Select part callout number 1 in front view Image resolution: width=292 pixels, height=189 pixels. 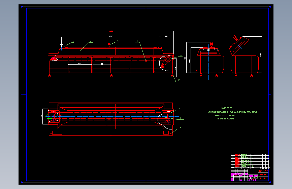point(73,41)
